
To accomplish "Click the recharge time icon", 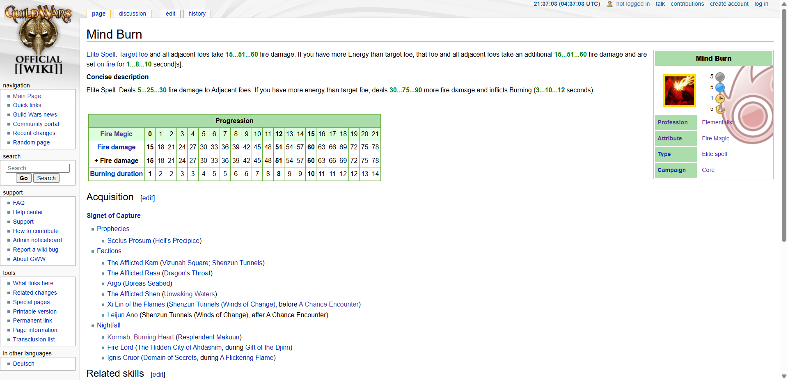I will tap(720, 109).
